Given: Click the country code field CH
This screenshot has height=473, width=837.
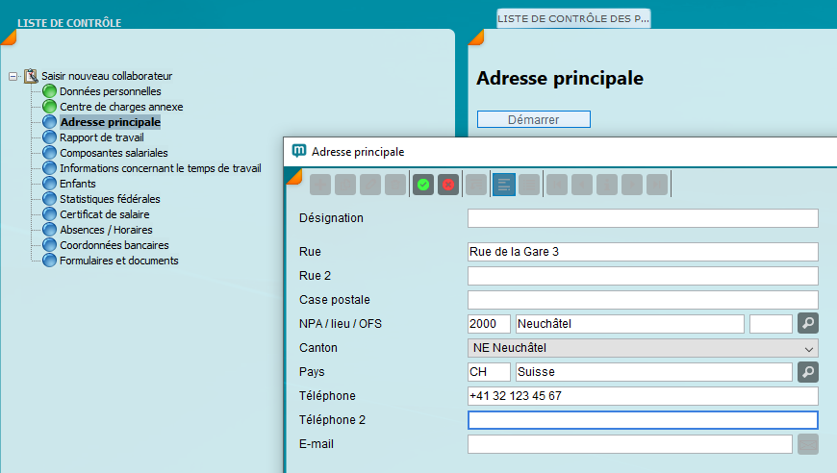Looking at the screenshot, I should pyautogui.click(x=489, y=372).
